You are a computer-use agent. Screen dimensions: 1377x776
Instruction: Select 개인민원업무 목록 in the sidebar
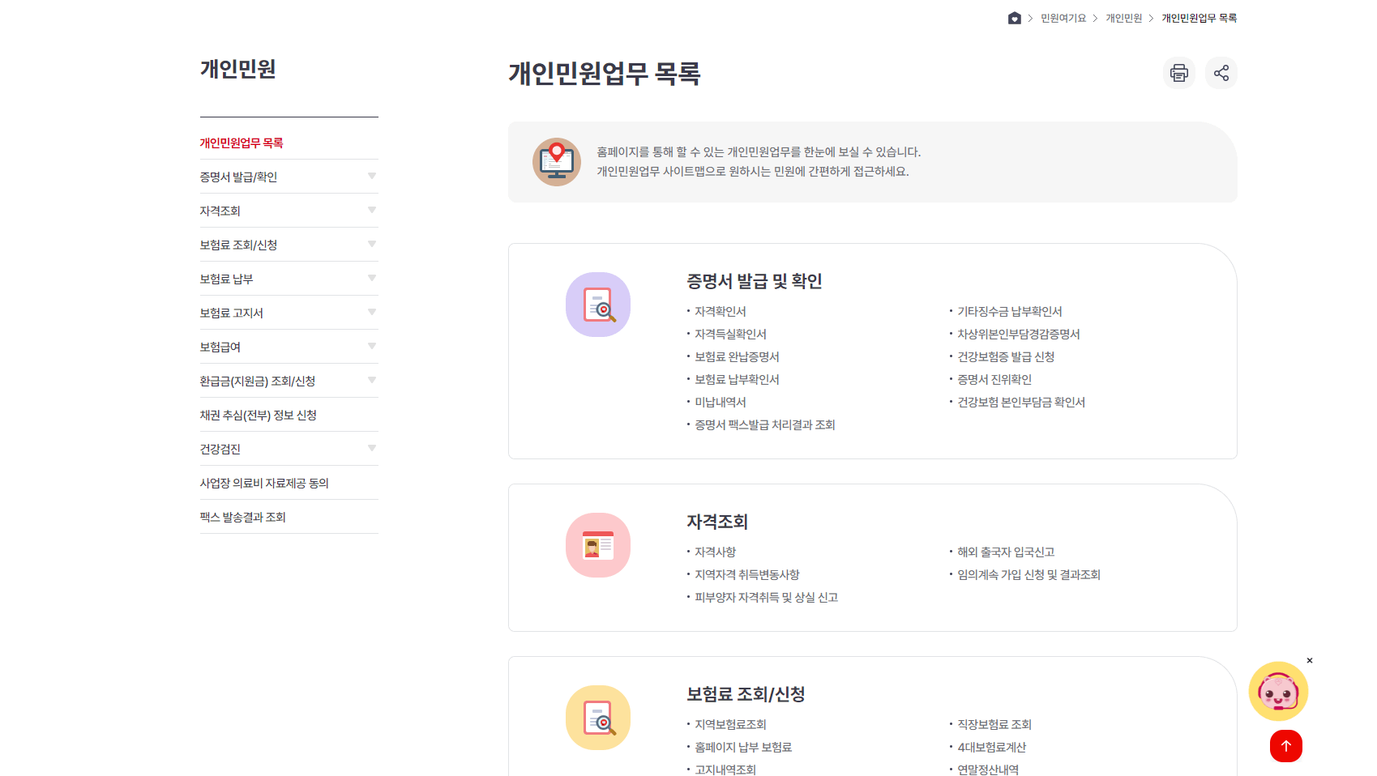241,142
